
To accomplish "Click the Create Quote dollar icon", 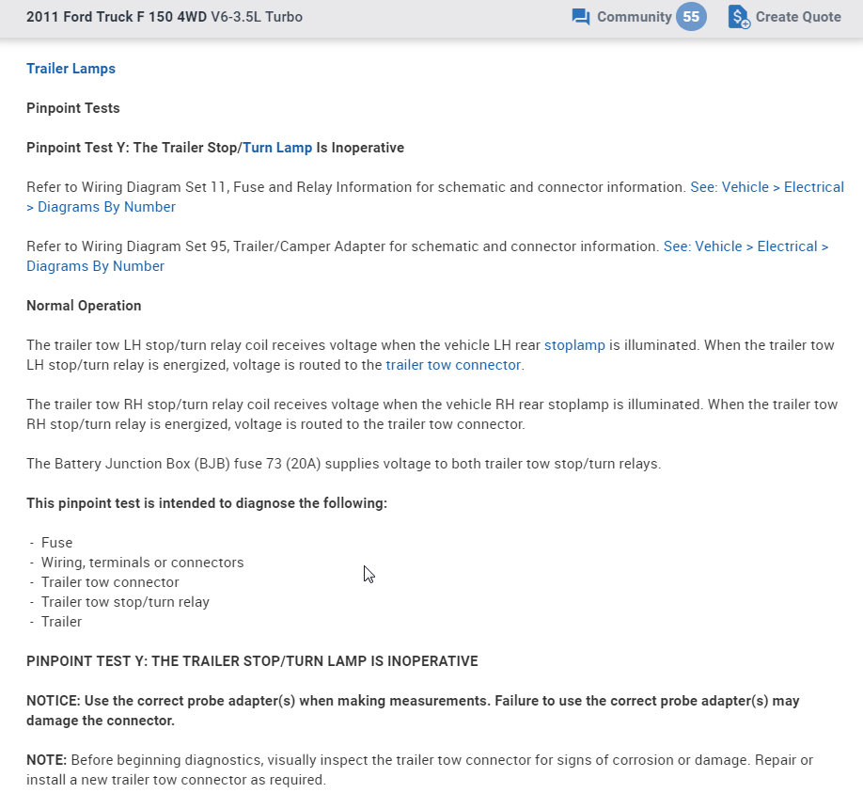I will (739, 17).
